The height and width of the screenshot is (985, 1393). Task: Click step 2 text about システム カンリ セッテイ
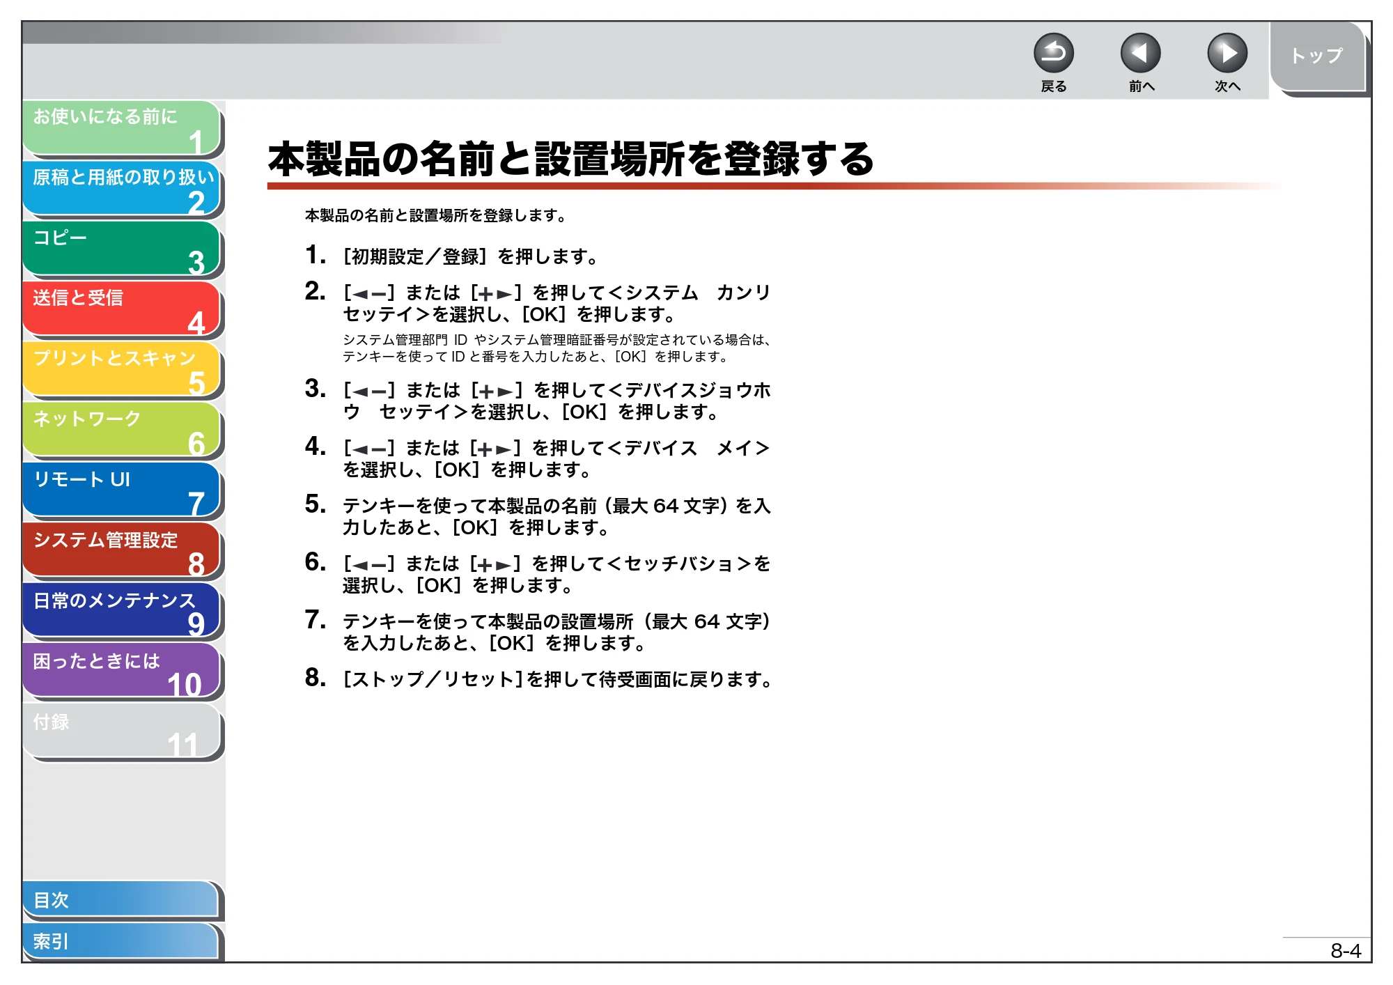tap(557, 303)
